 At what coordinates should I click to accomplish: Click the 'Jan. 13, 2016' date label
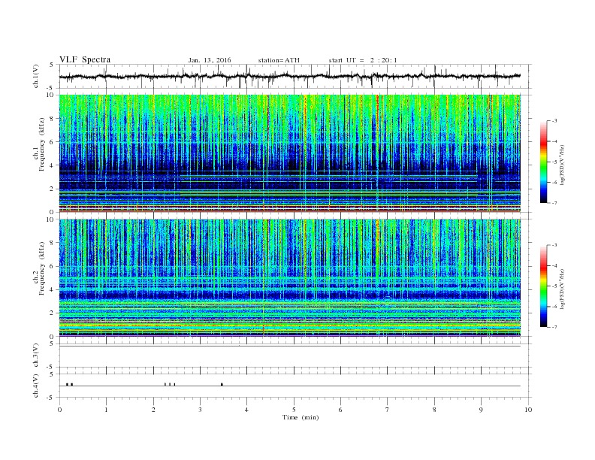(210, 60)
